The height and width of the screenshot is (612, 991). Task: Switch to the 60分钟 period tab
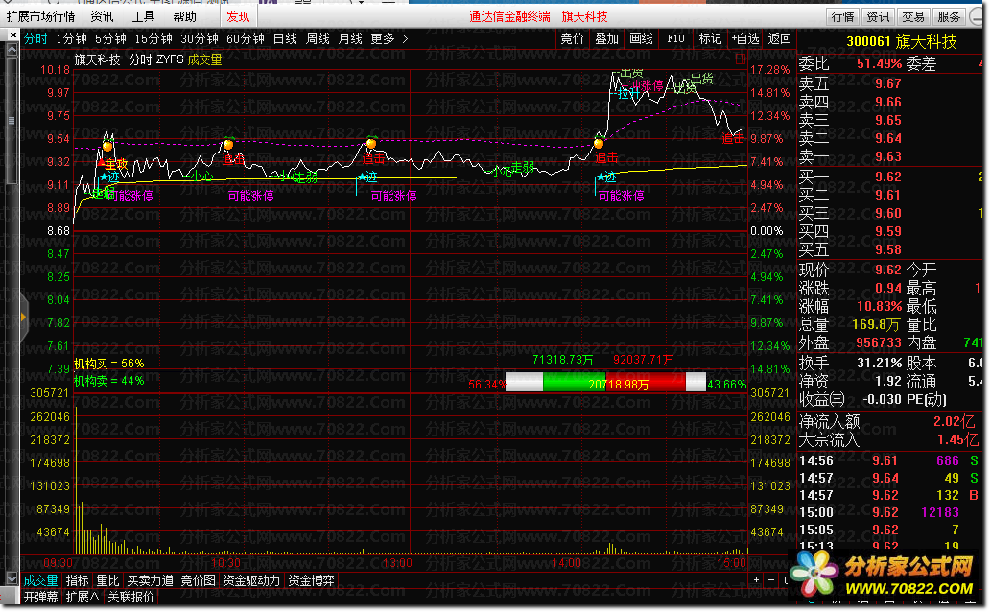point(246,39)
